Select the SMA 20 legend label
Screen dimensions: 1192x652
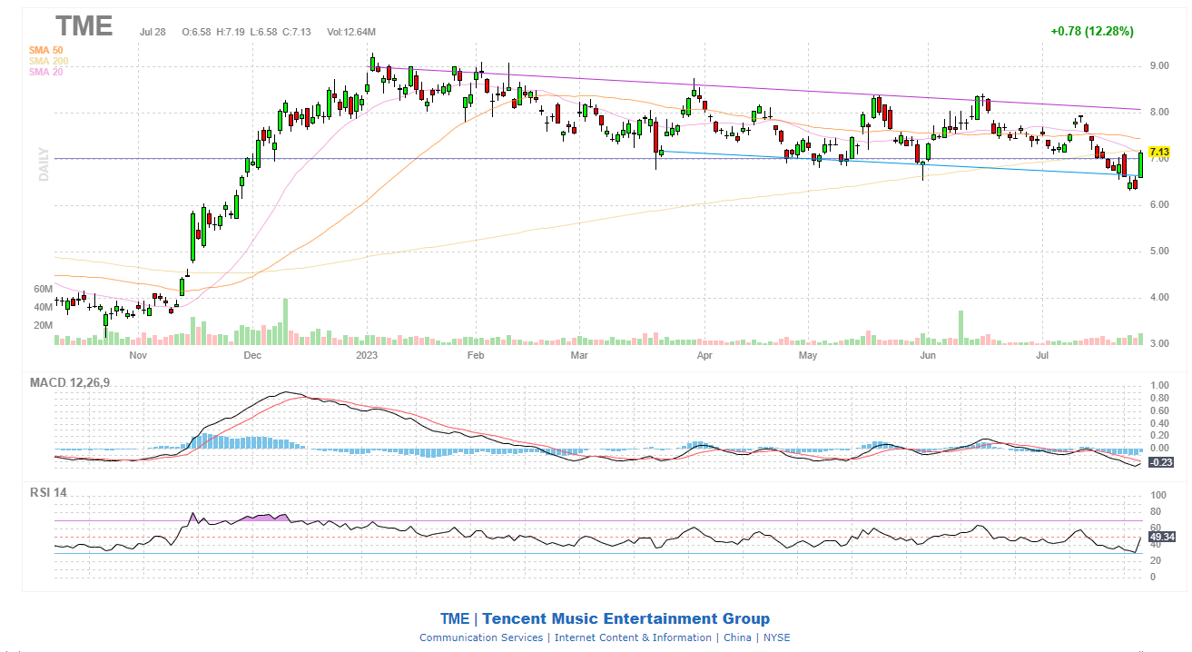pos(45,72)
